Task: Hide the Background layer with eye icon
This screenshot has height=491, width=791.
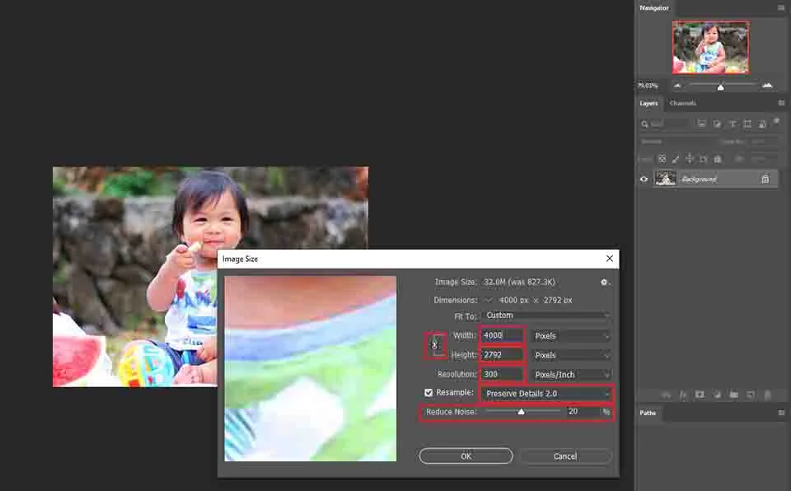Action: (x=644, y=179)
